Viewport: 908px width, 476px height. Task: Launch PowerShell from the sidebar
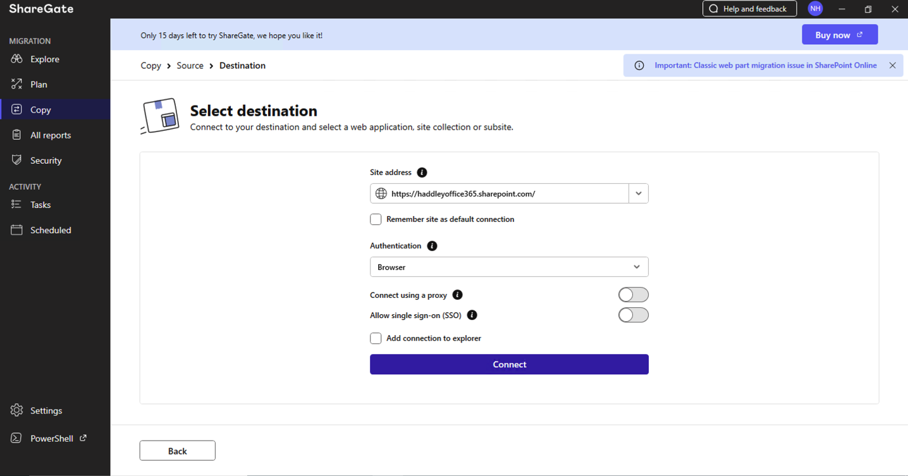[55, 438]
